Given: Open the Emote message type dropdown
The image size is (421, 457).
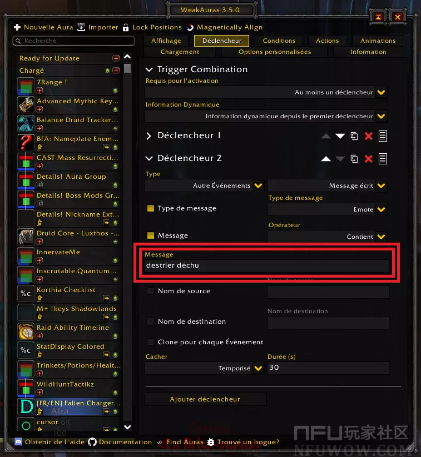Looking at the screenshot, I should (327, 209).
